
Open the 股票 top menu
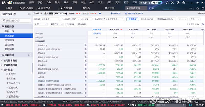click(x=32, y=3)
